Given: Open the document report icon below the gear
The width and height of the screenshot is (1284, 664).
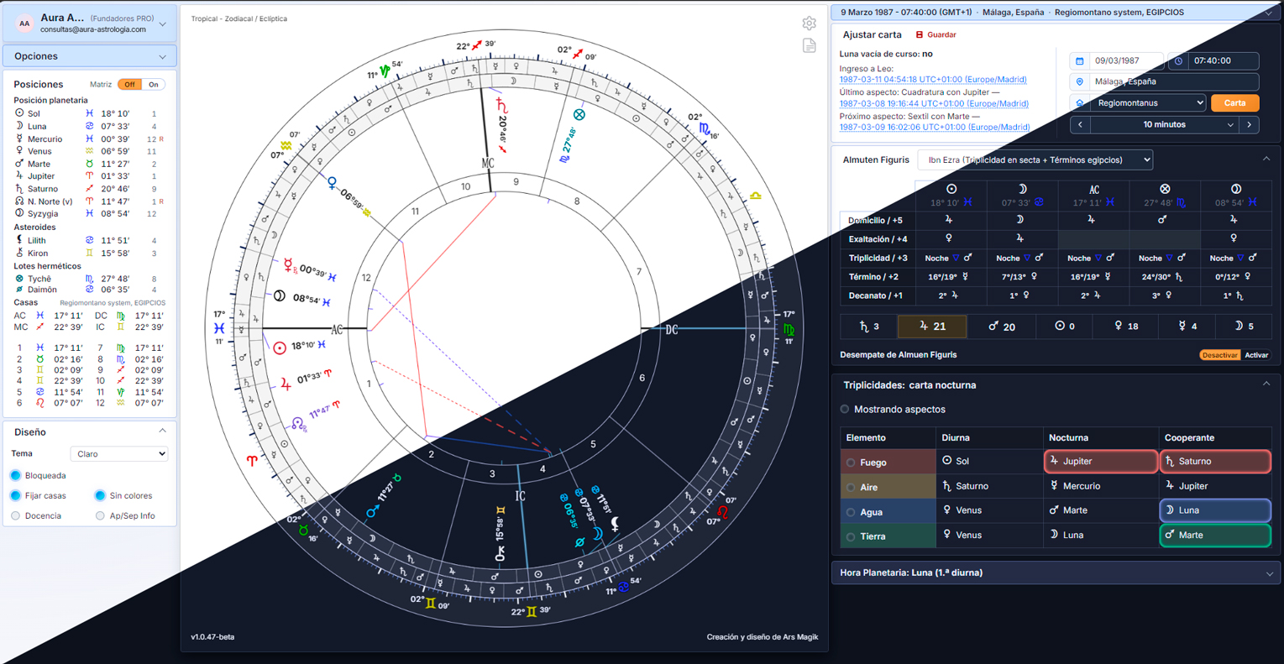Looking at the screenshot, I should click(x=809, y=45).
